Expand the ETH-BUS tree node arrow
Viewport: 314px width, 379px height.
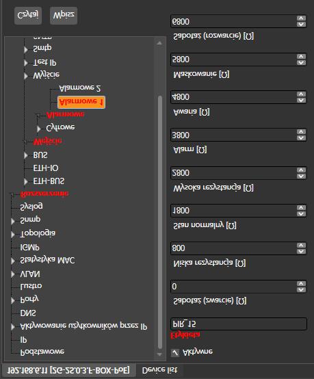26,181
